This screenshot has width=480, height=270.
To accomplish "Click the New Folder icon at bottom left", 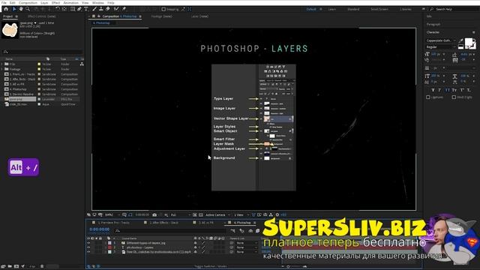I will click(x=10, y=266).
